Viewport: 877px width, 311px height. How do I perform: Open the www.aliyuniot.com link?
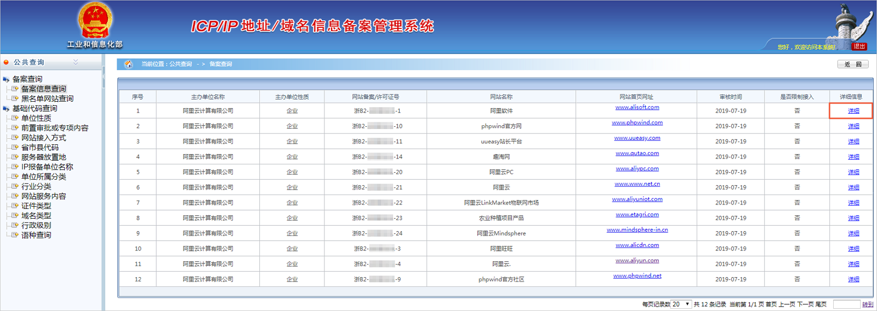(x=637, y=199)
